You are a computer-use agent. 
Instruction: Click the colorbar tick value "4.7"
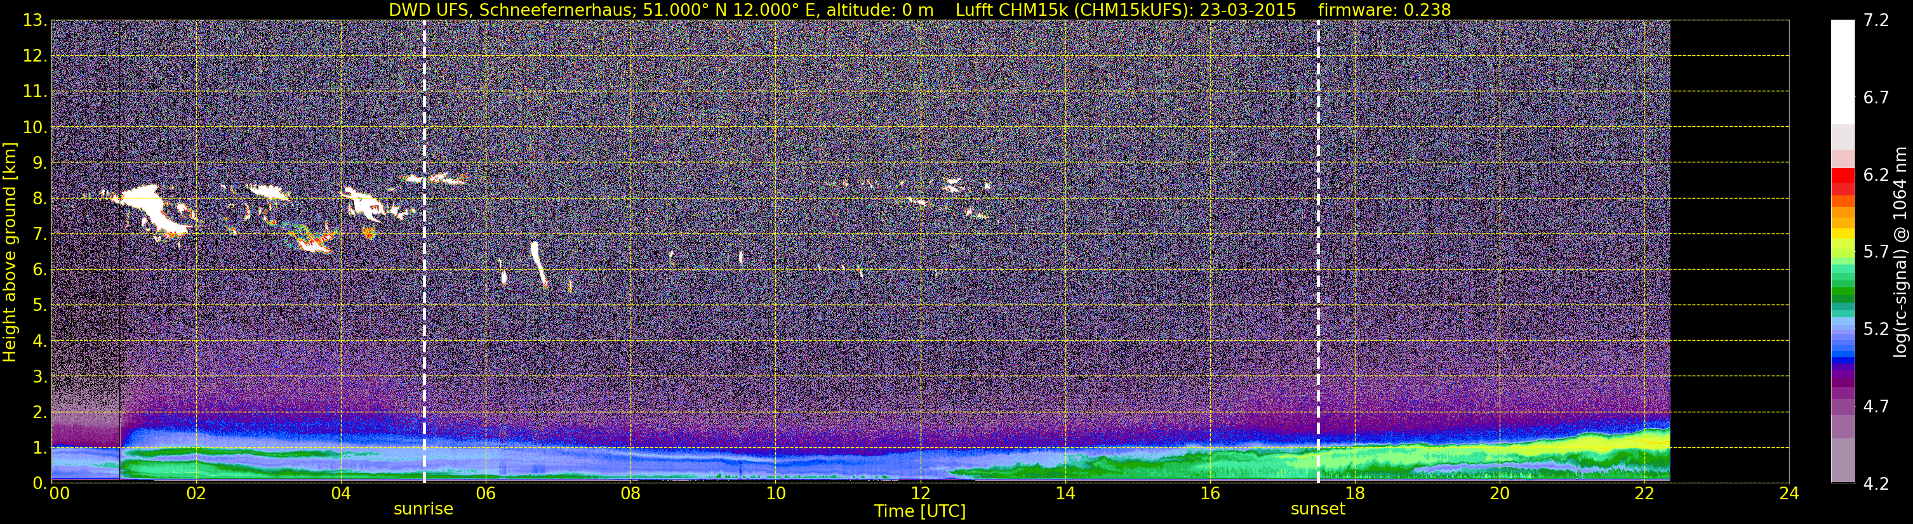[x=1876, y=407]
